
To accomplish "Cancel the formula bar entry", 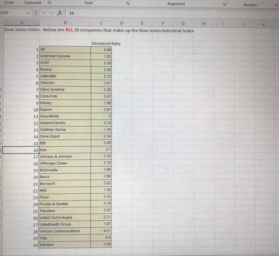I will pyautogui.click(x=43, y=13).
